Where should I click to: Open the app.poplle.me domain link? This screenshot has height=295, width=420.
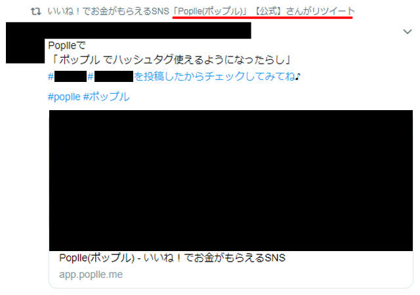coord(91,275)
